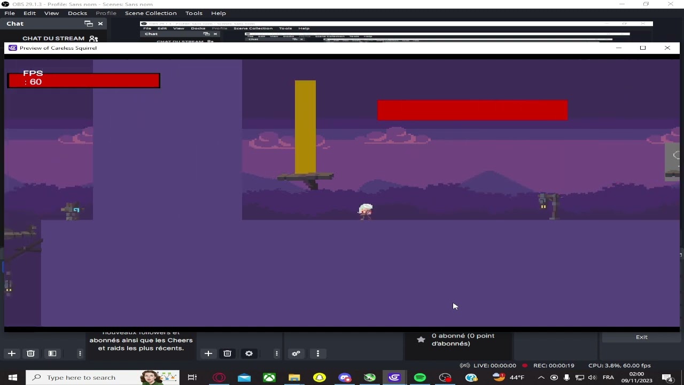Image resolution: width=684 pixels, height=385 pixels.
Task: Open the View menu in OBS
Action: point(51,13)
